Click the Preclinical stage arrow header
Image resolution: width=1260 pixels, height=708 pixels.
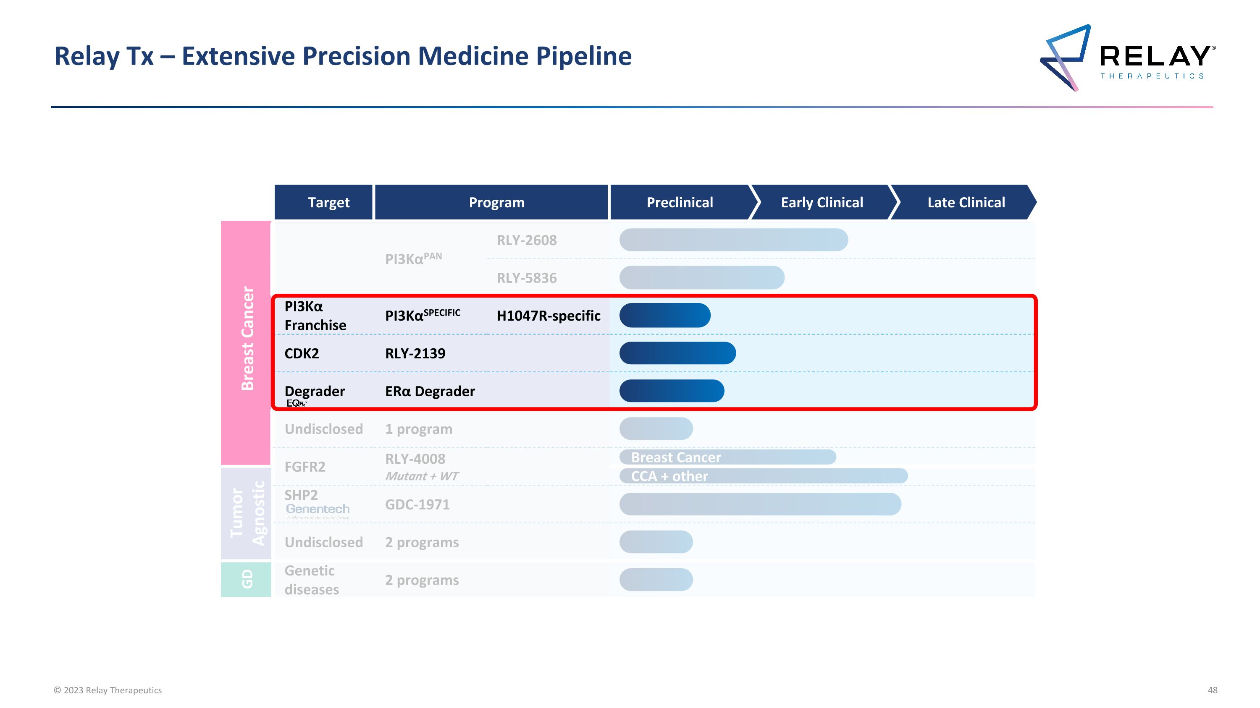[x=680, y=202]
